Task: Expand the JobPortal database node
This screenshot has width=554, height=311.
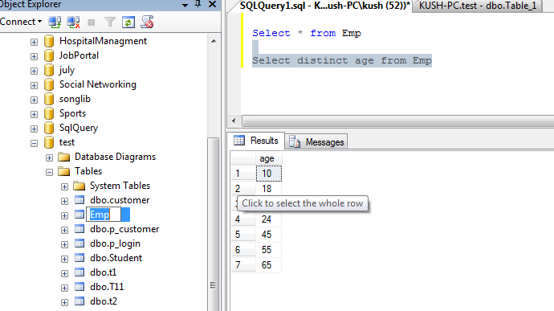Action: coord(34,56)
